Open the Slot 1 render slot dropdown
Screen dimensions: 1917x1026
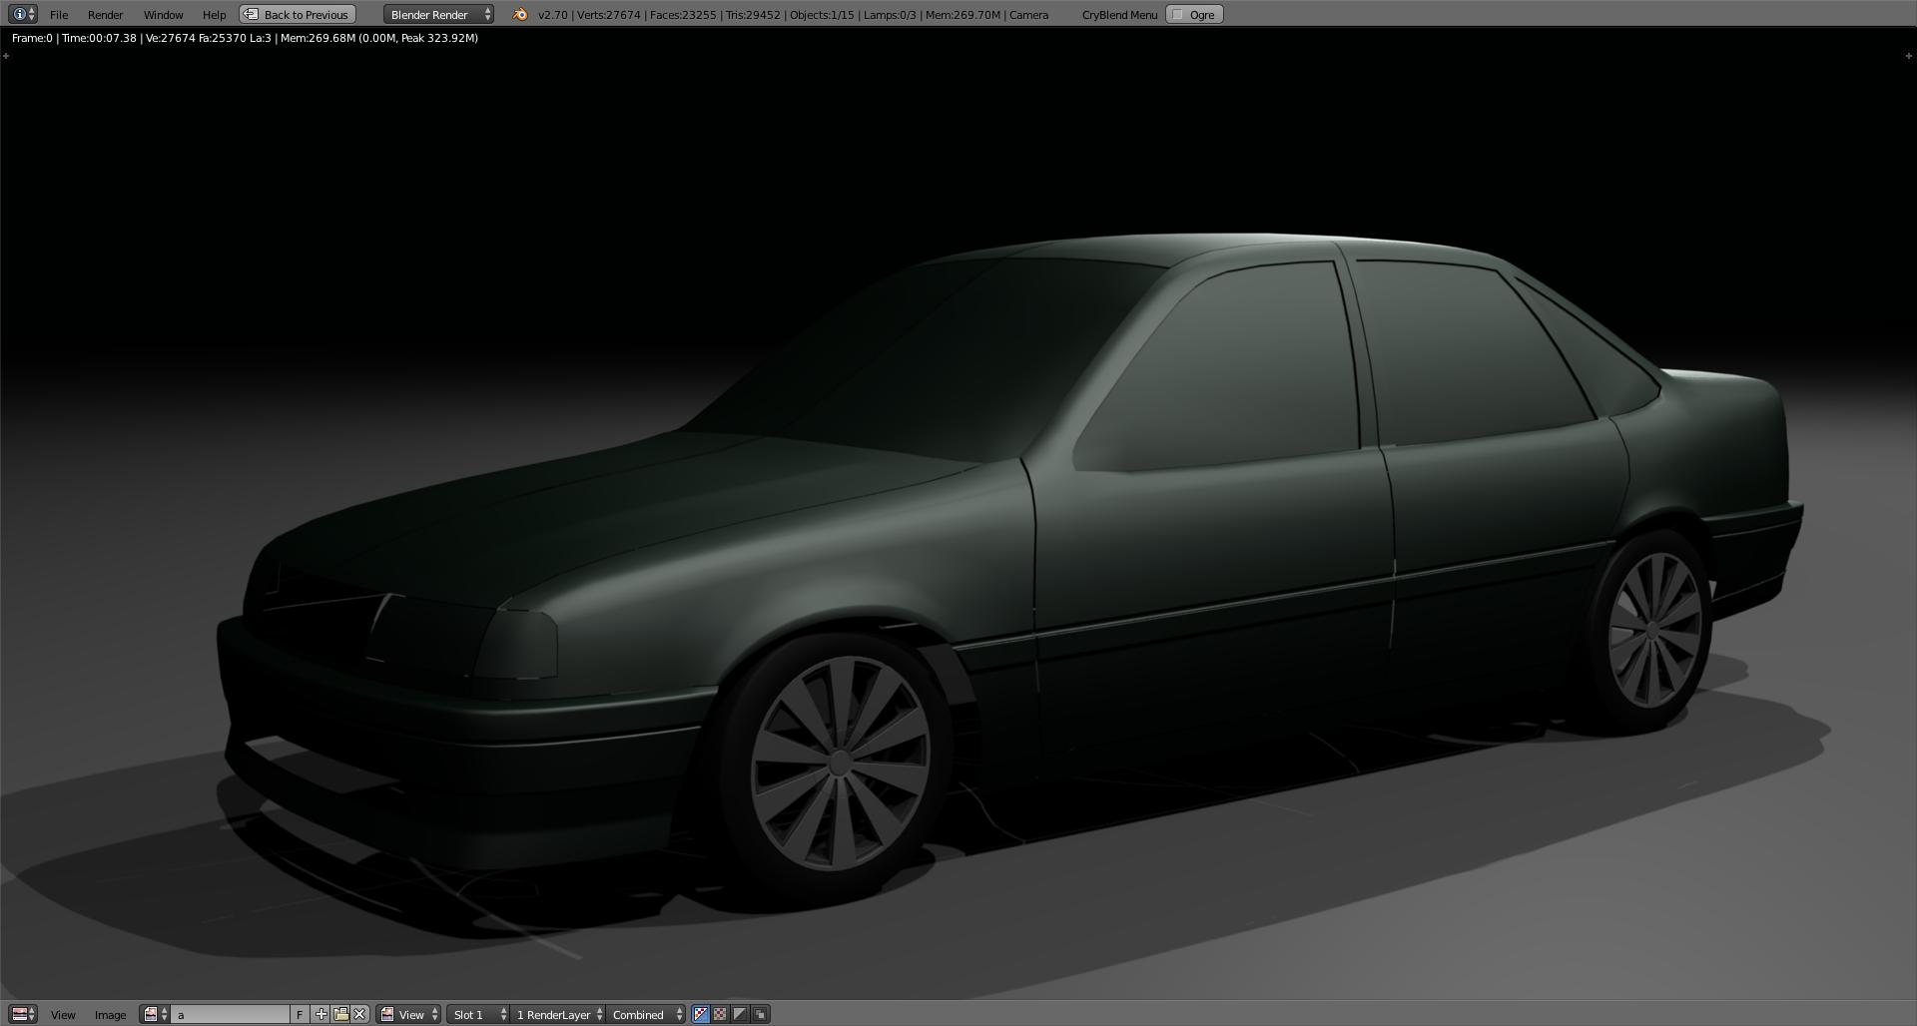coord(478,1014)
